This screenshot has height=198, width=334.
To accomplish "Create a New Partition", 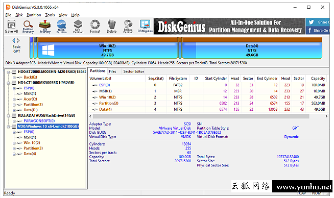I will (78, 27).
